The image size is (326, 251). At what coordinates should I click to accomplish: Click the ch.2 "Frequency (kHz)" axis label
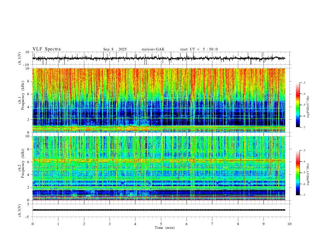pyautogui.click(x=23, y=163)
